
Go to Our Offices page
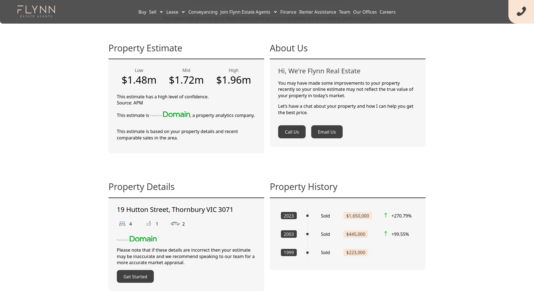click(x=365, y=12)
